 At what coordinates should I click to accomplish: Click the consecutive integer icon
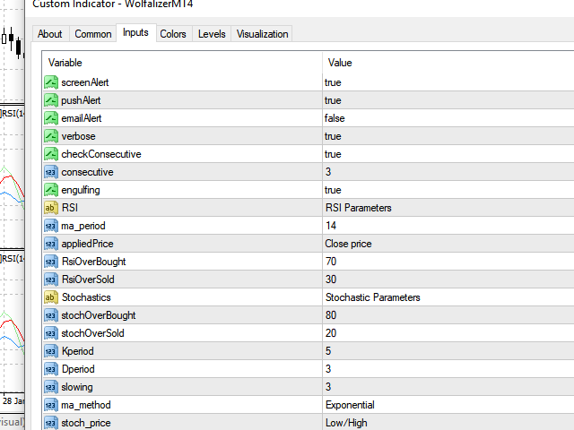(51, 172)
